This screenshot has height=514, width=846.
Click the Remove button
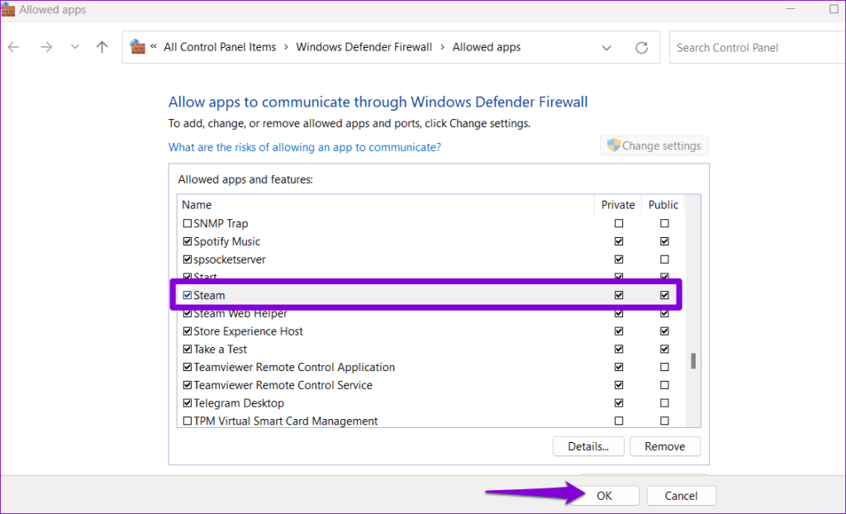[665, 446]
